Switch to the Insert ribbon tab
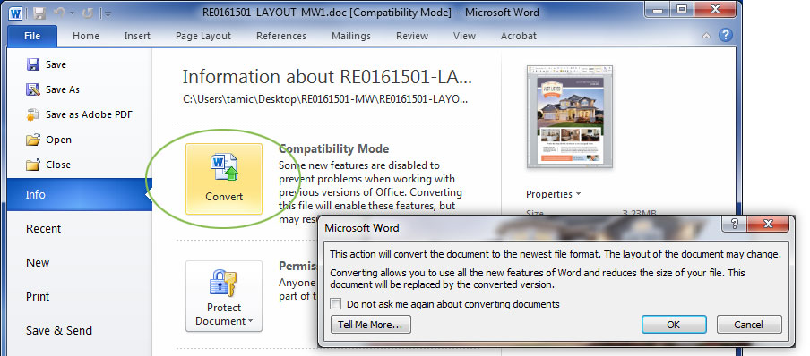Viewport: 810px width, 356px height. click(x=137, y=36)
